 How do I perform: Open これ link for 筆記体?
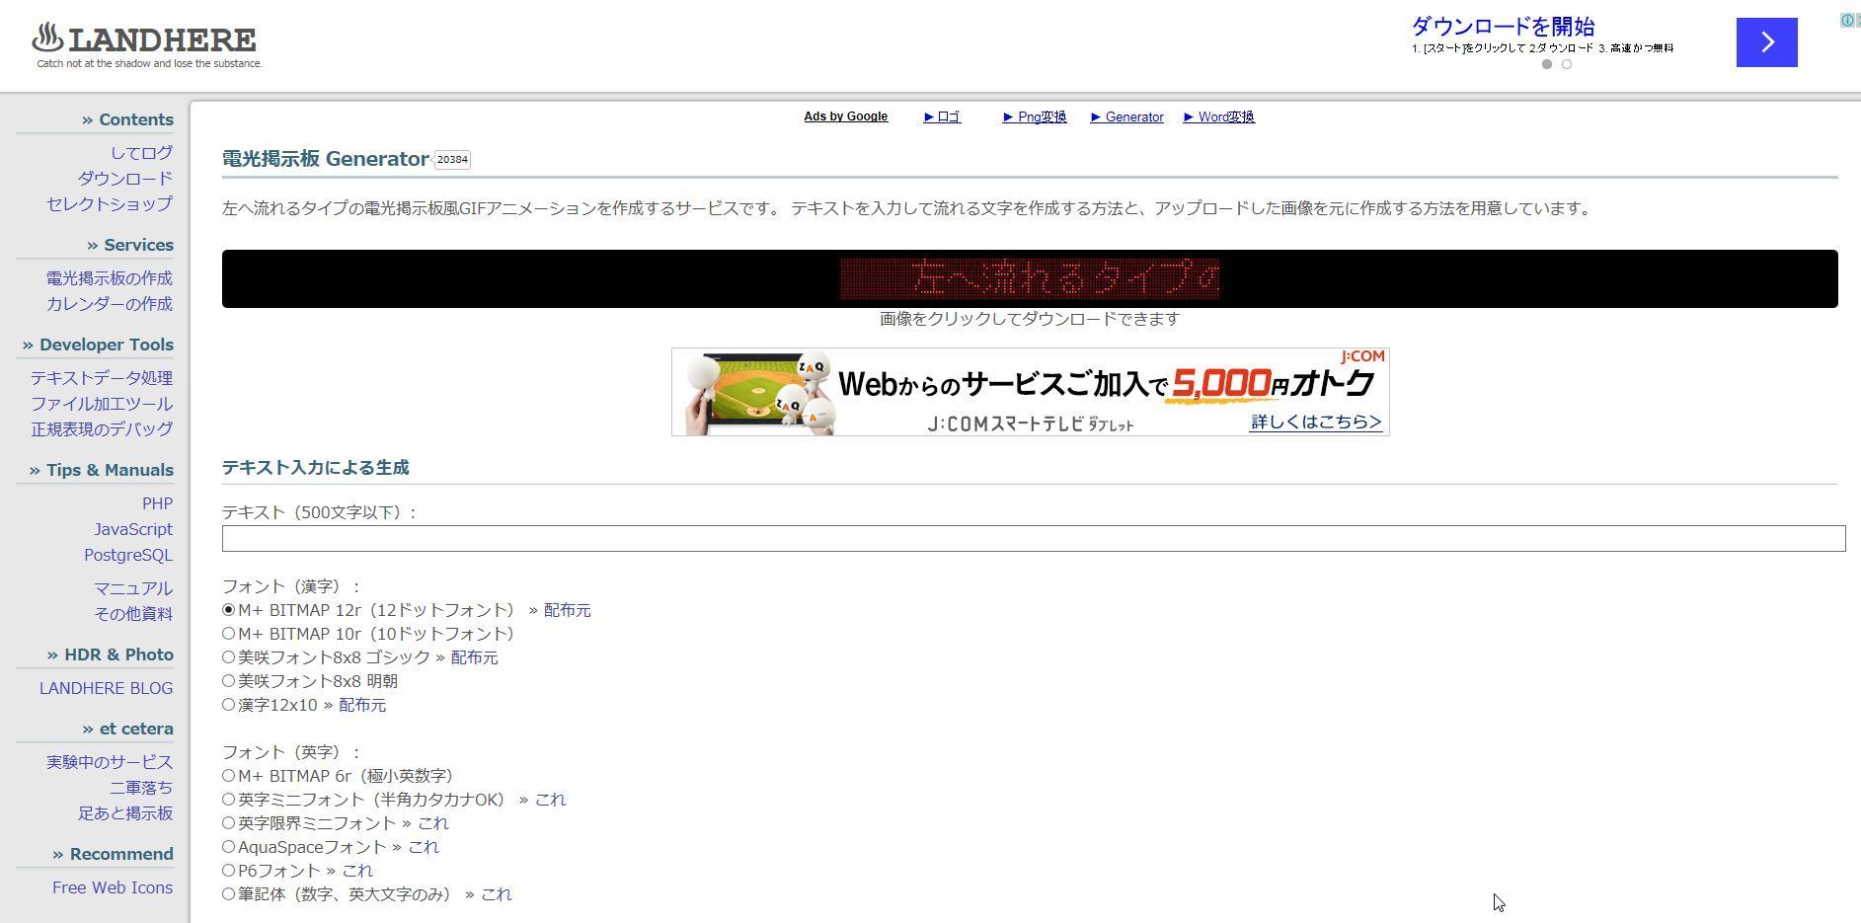pyautogui.click(x=497, y=894)
